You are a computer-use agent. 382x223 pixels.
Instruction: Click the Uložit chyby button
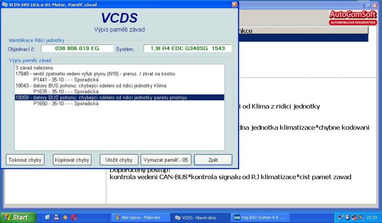point(119,160)
